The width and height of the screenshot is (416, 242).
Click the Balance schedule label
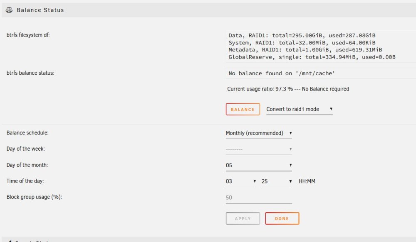pyautogui.click(x=27, y=133)
